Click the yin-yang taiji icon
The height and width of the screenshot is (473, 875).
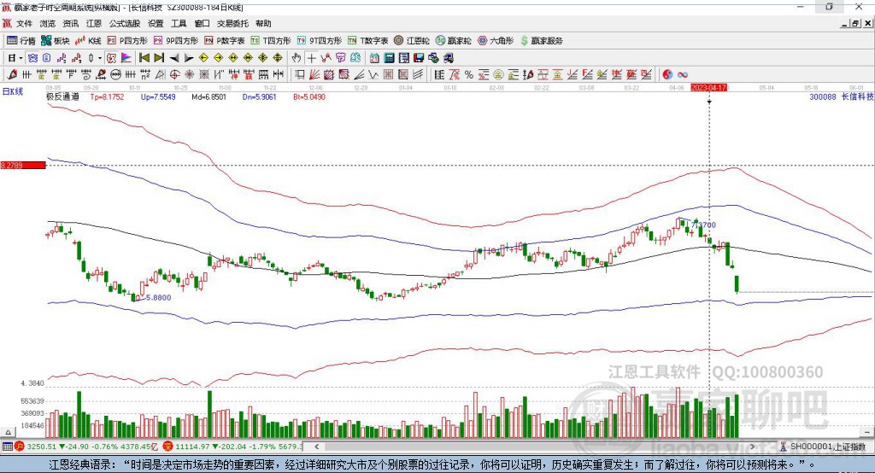[x=667, y=74]
